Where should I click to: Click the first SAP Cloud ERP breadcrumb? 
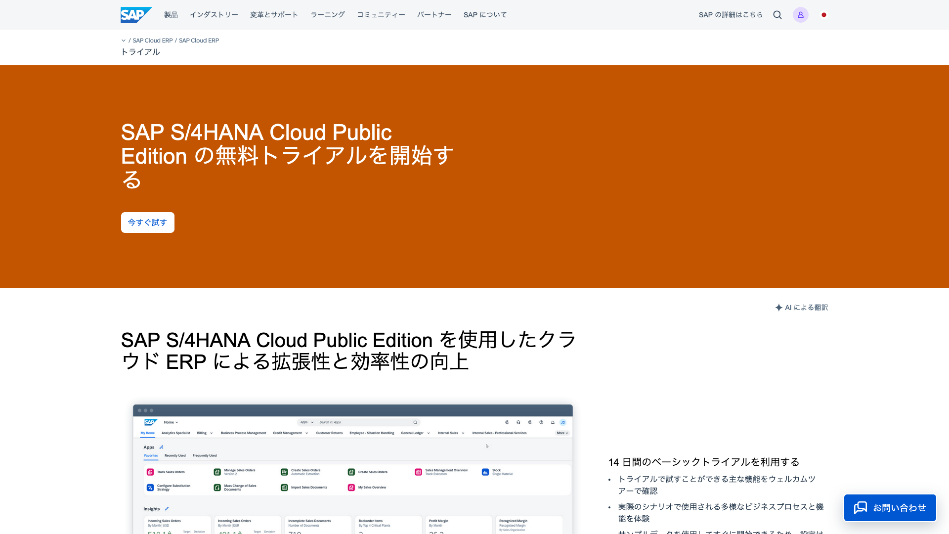click(x=153, y=41)
